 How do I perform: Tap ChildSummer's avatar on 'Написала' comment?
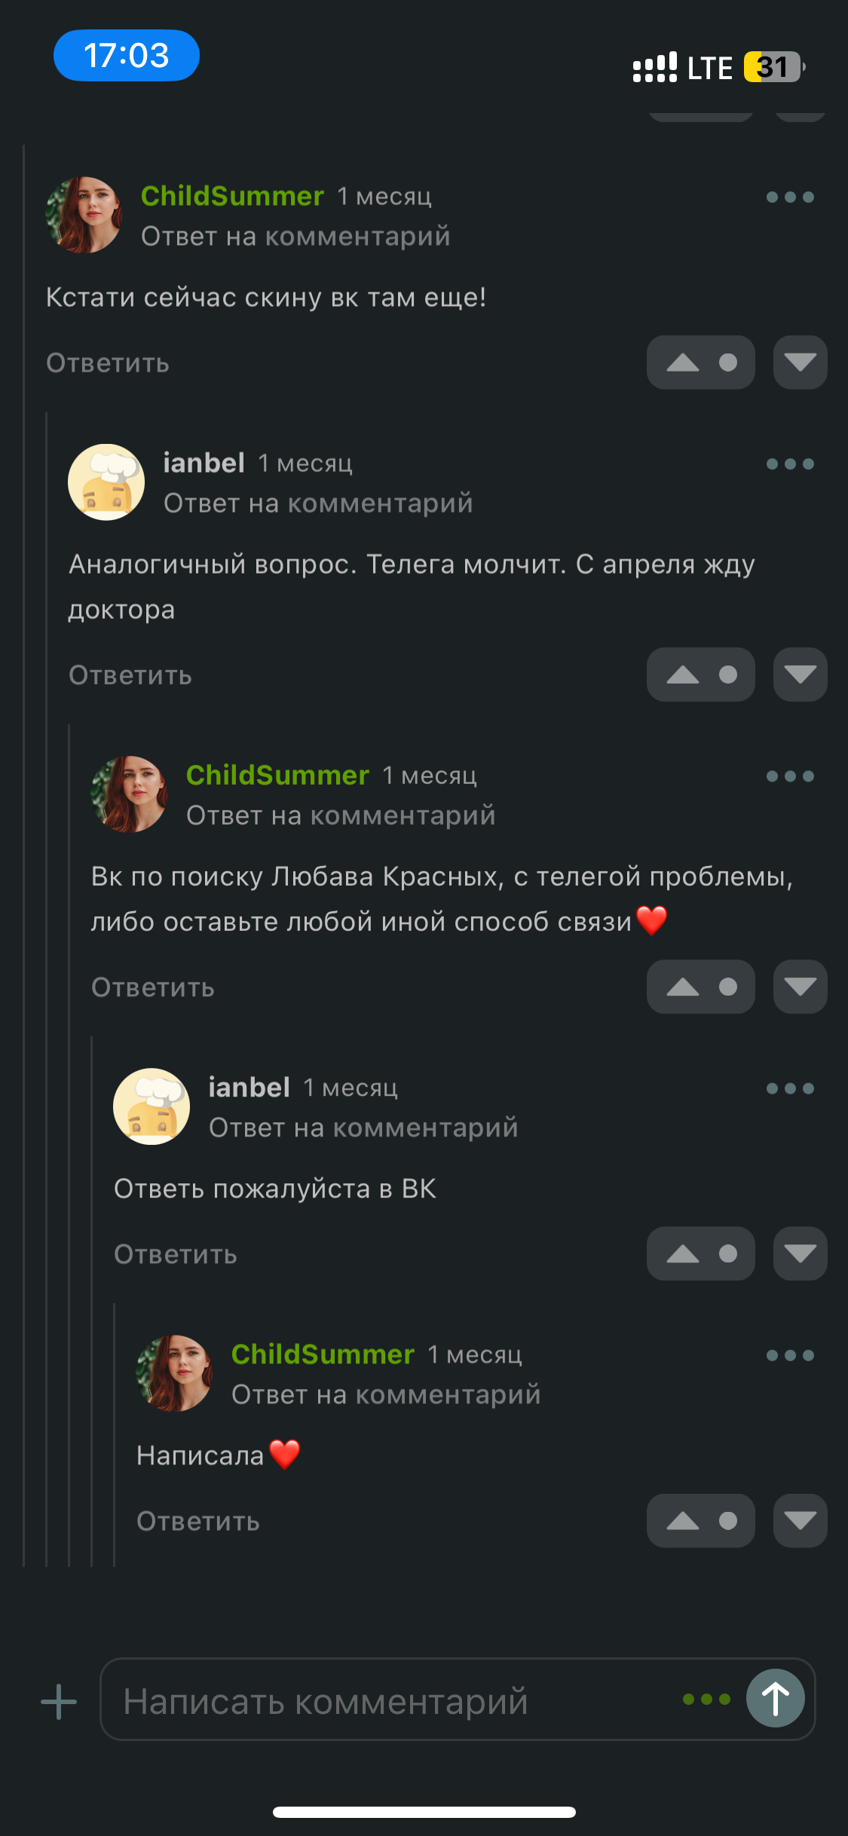174,1373
